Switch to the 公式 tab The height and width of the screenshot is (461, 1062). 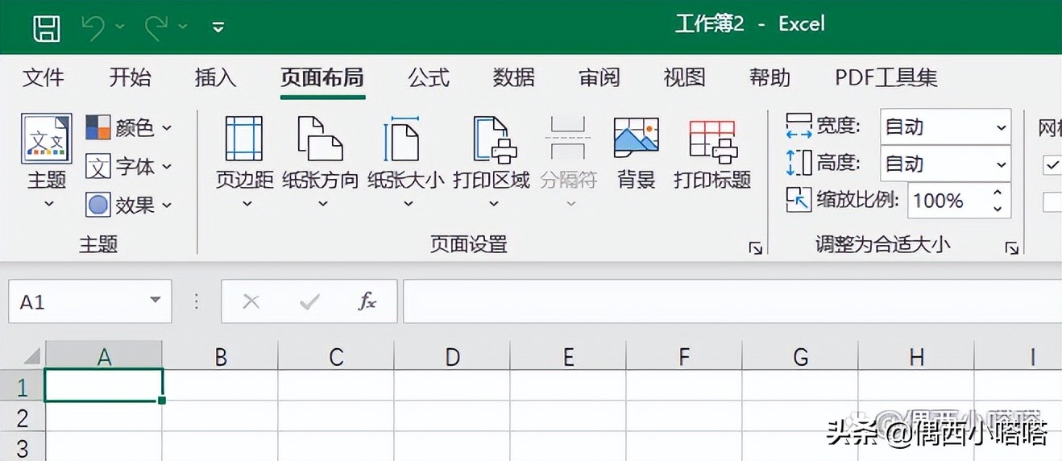tap(428, 77)
